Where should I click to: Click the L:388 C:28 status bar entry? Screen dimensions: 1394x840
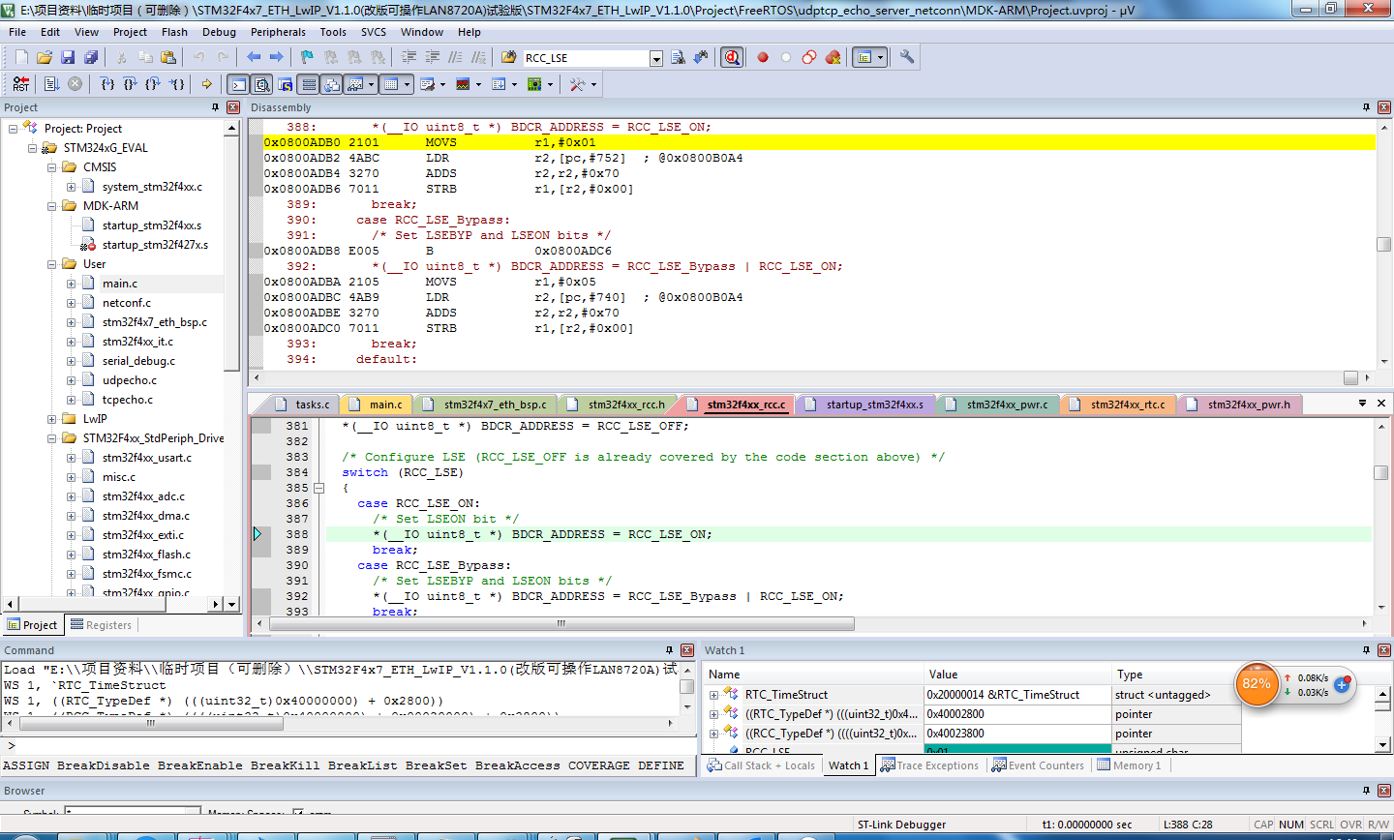pos(1187,825)
